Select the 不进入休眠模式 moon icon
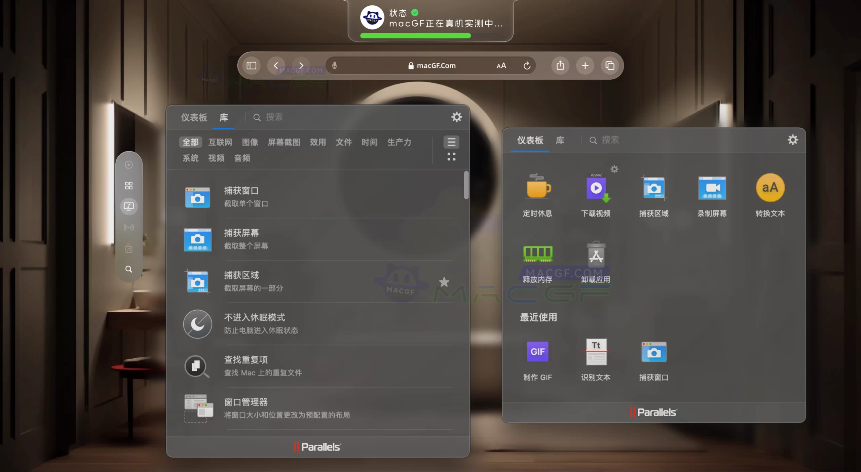 pos(197,324)
